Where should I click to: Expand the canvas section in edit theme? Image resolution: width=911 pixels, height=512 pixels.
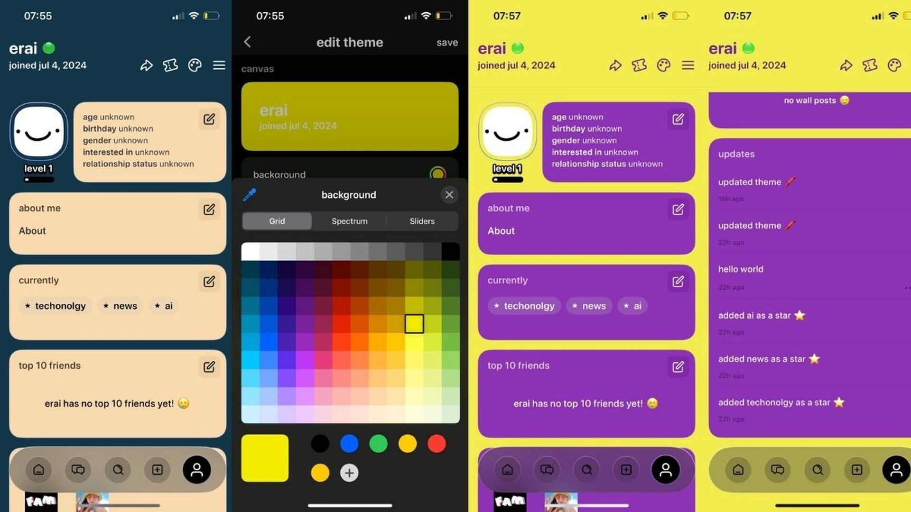pos(257,68)
